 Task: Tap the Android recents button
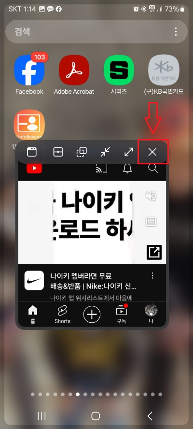click(41, 416)
